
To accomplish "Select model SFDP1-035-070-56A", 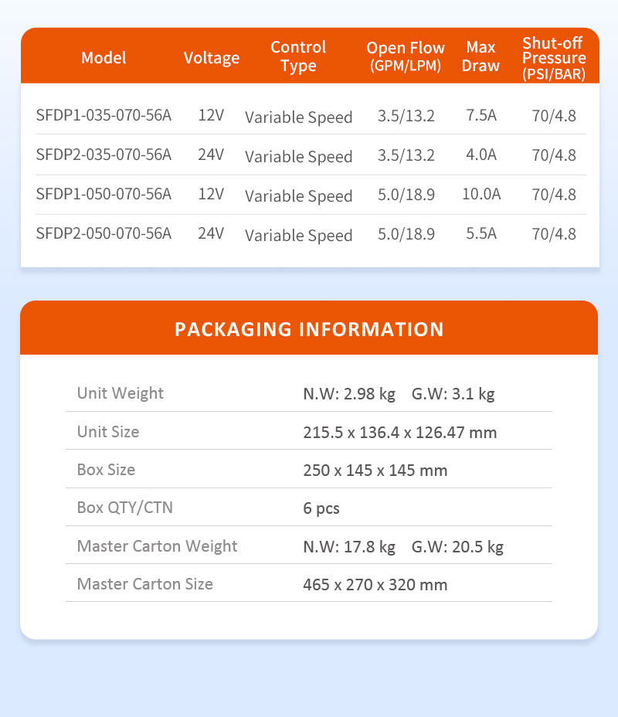I will pyautogui.click(x=104, y=116).
